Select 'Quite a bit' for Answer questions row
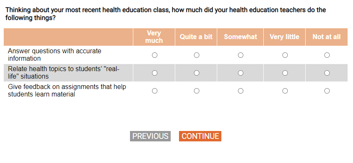Screen dimensions: 353x163 196,55
